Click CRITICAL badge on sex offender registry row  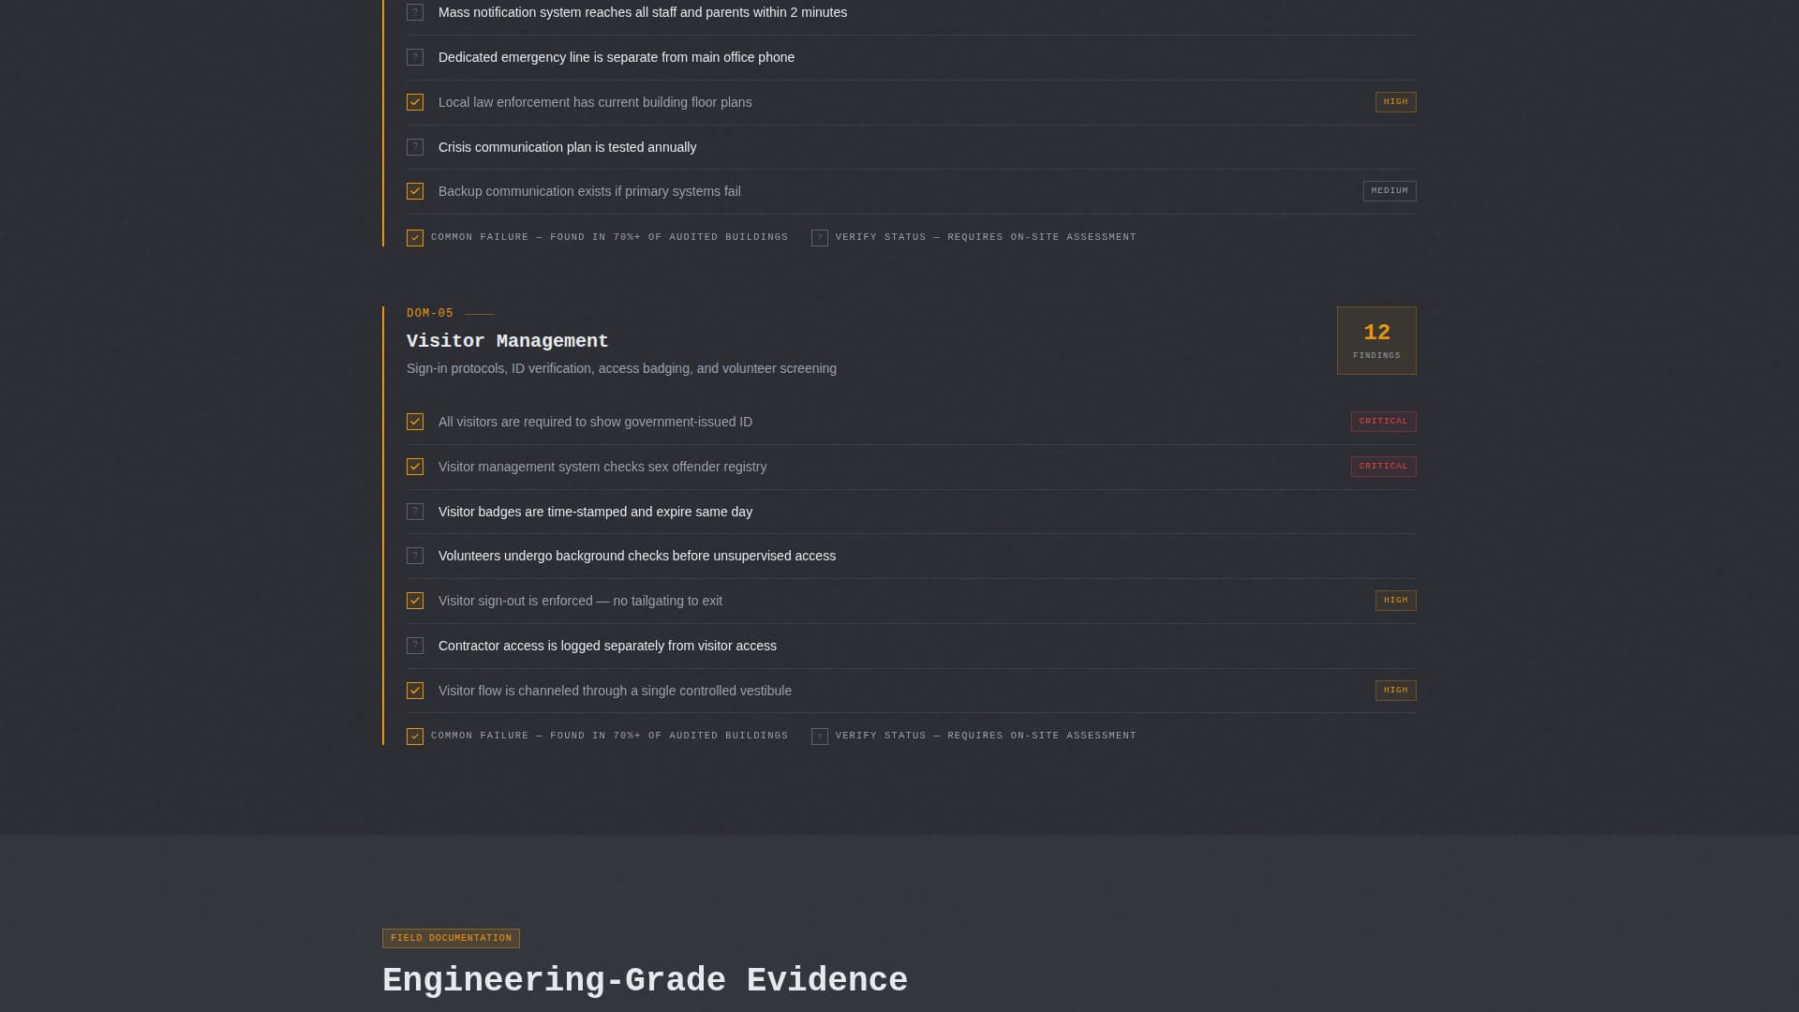tap(1383, 467)
